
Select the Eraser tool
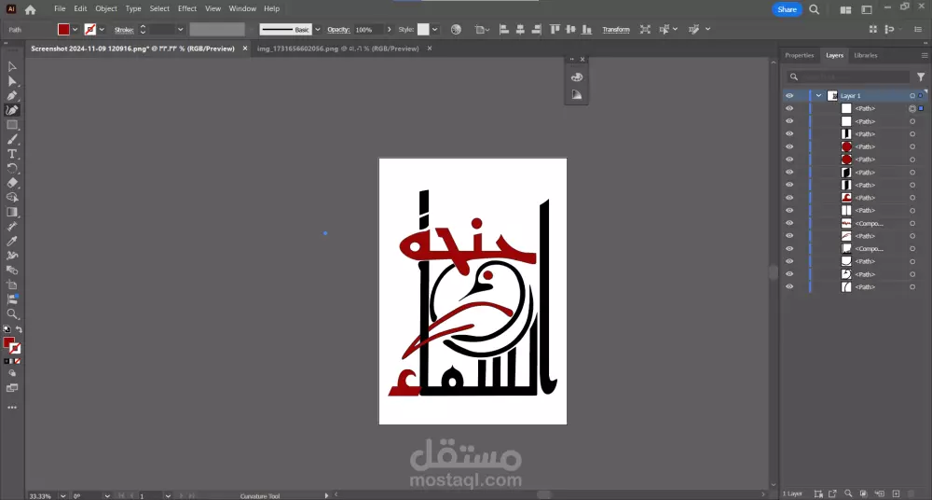click(12, 183)
